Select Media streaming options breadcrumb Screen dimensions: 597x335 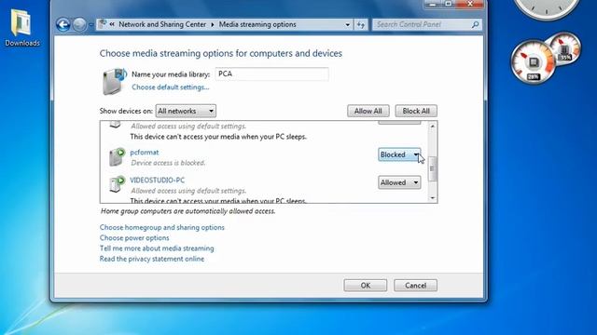(x=257, y=24)
